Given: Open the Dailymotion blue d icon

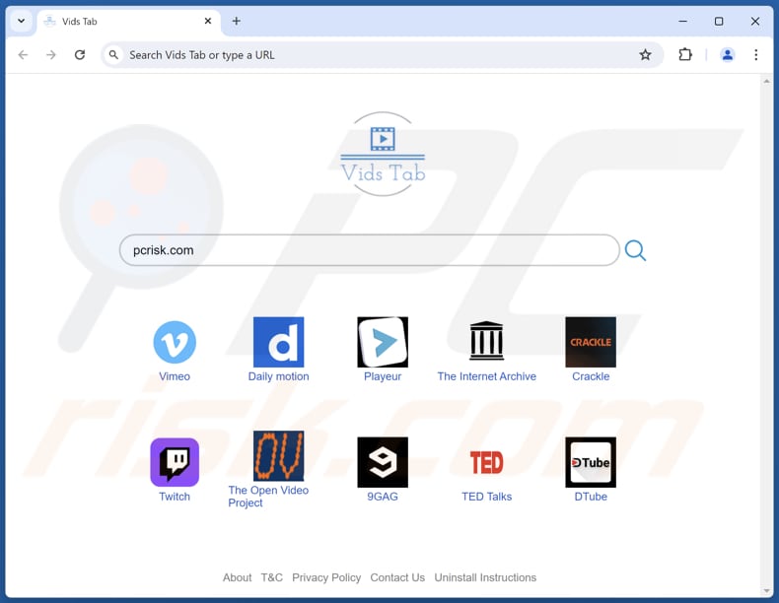Looking at the screenshot, I should [x=278, y=342].
